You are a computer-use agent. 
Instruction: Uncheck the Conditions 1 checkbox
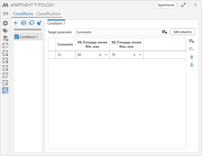pos(17,37)
